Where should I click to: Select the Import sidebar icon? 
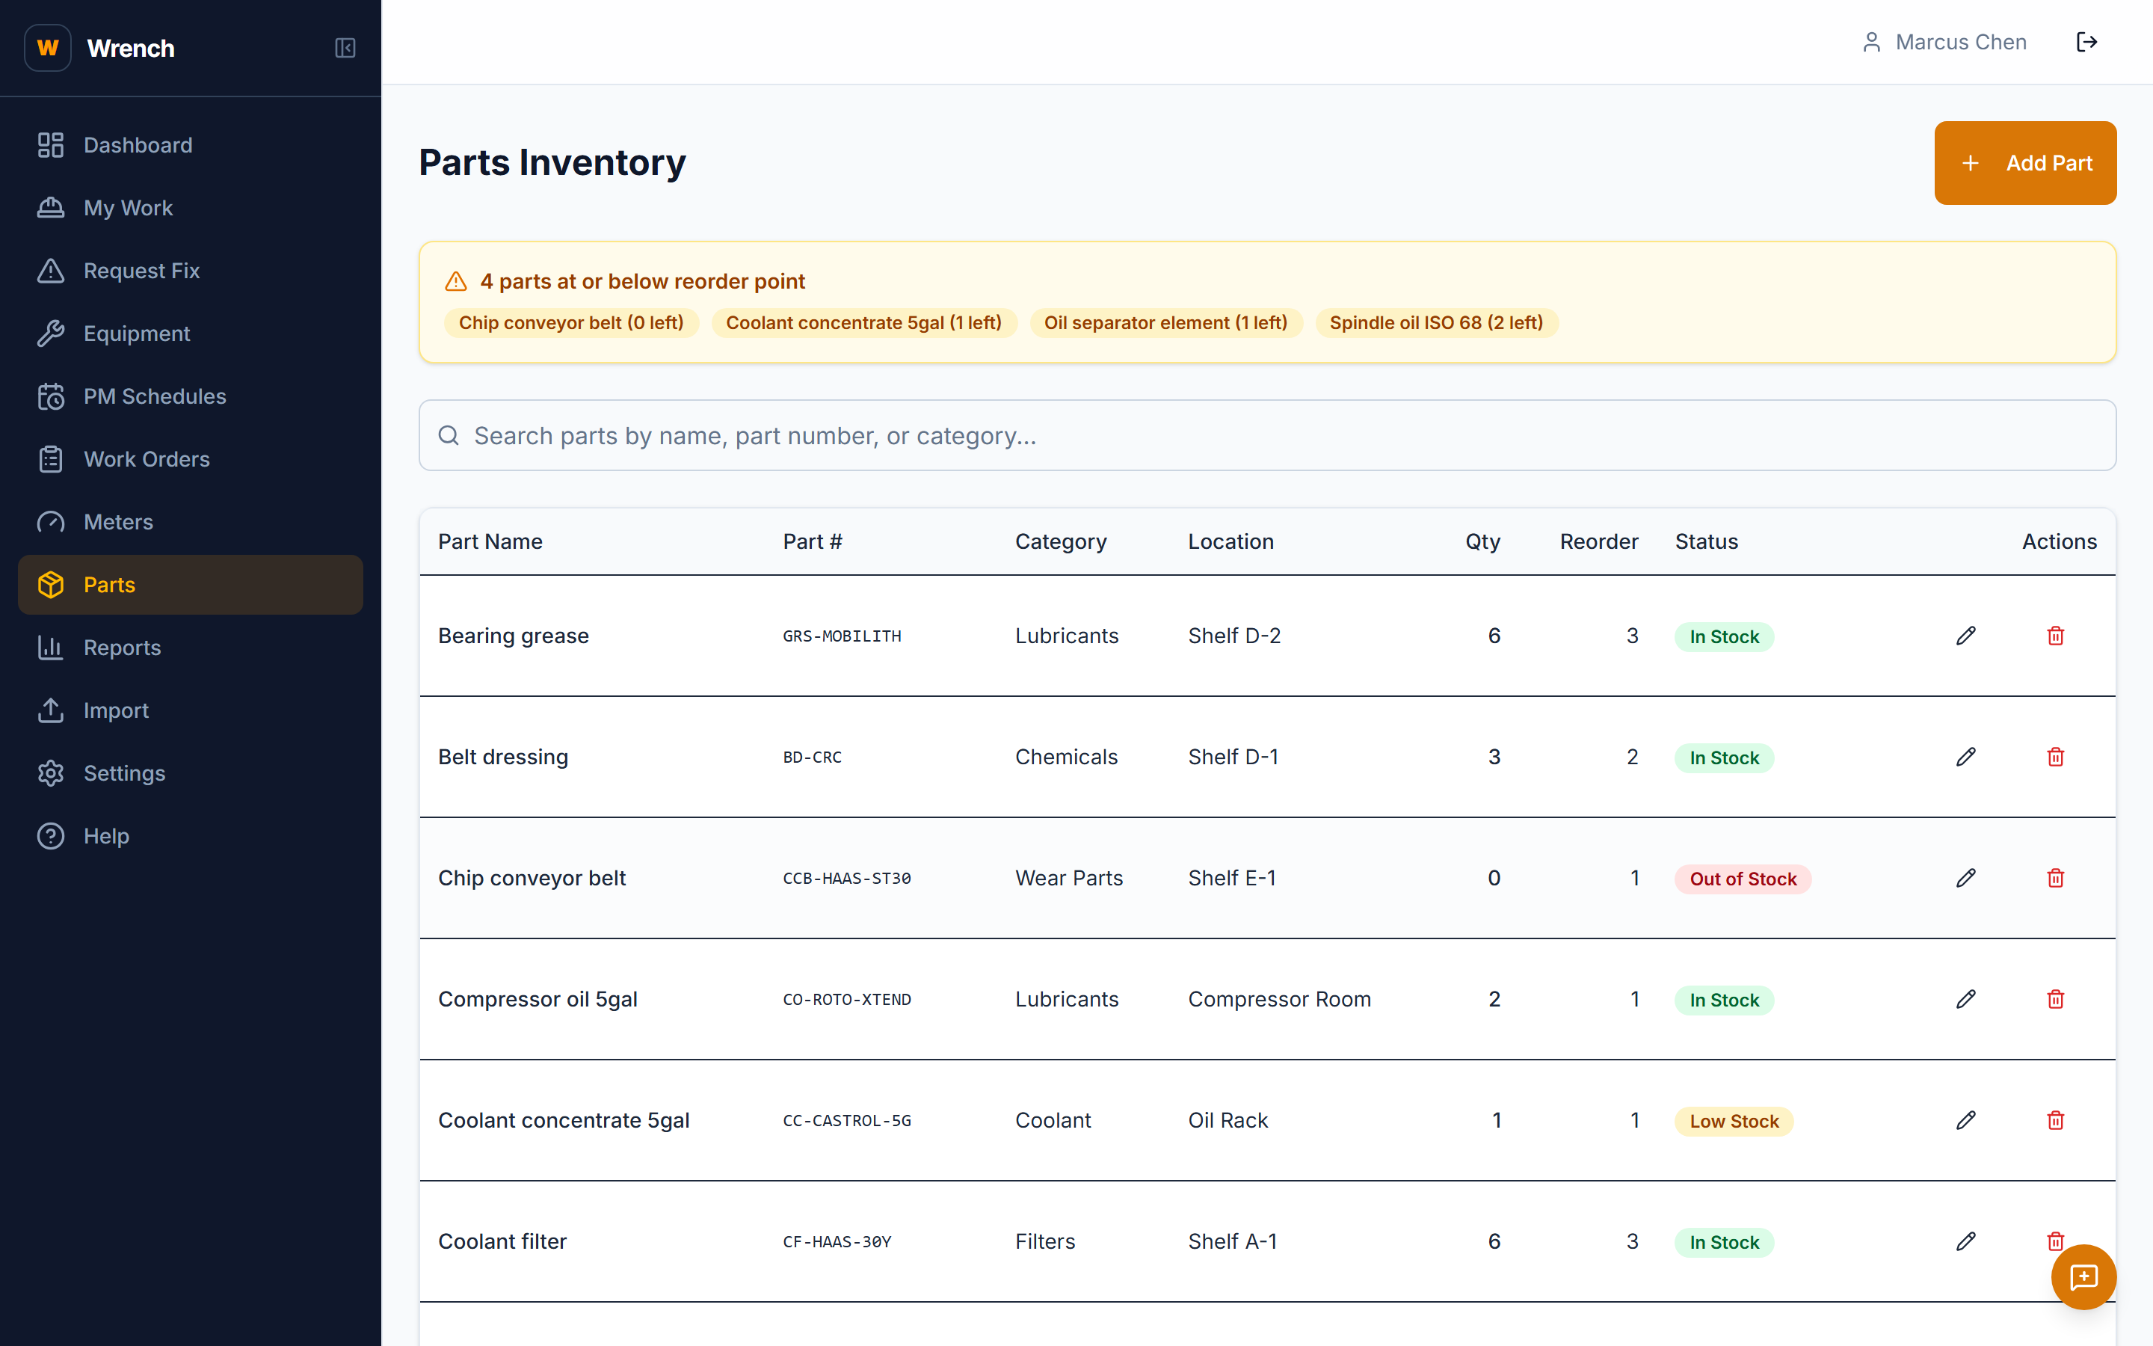click(51, 710)
